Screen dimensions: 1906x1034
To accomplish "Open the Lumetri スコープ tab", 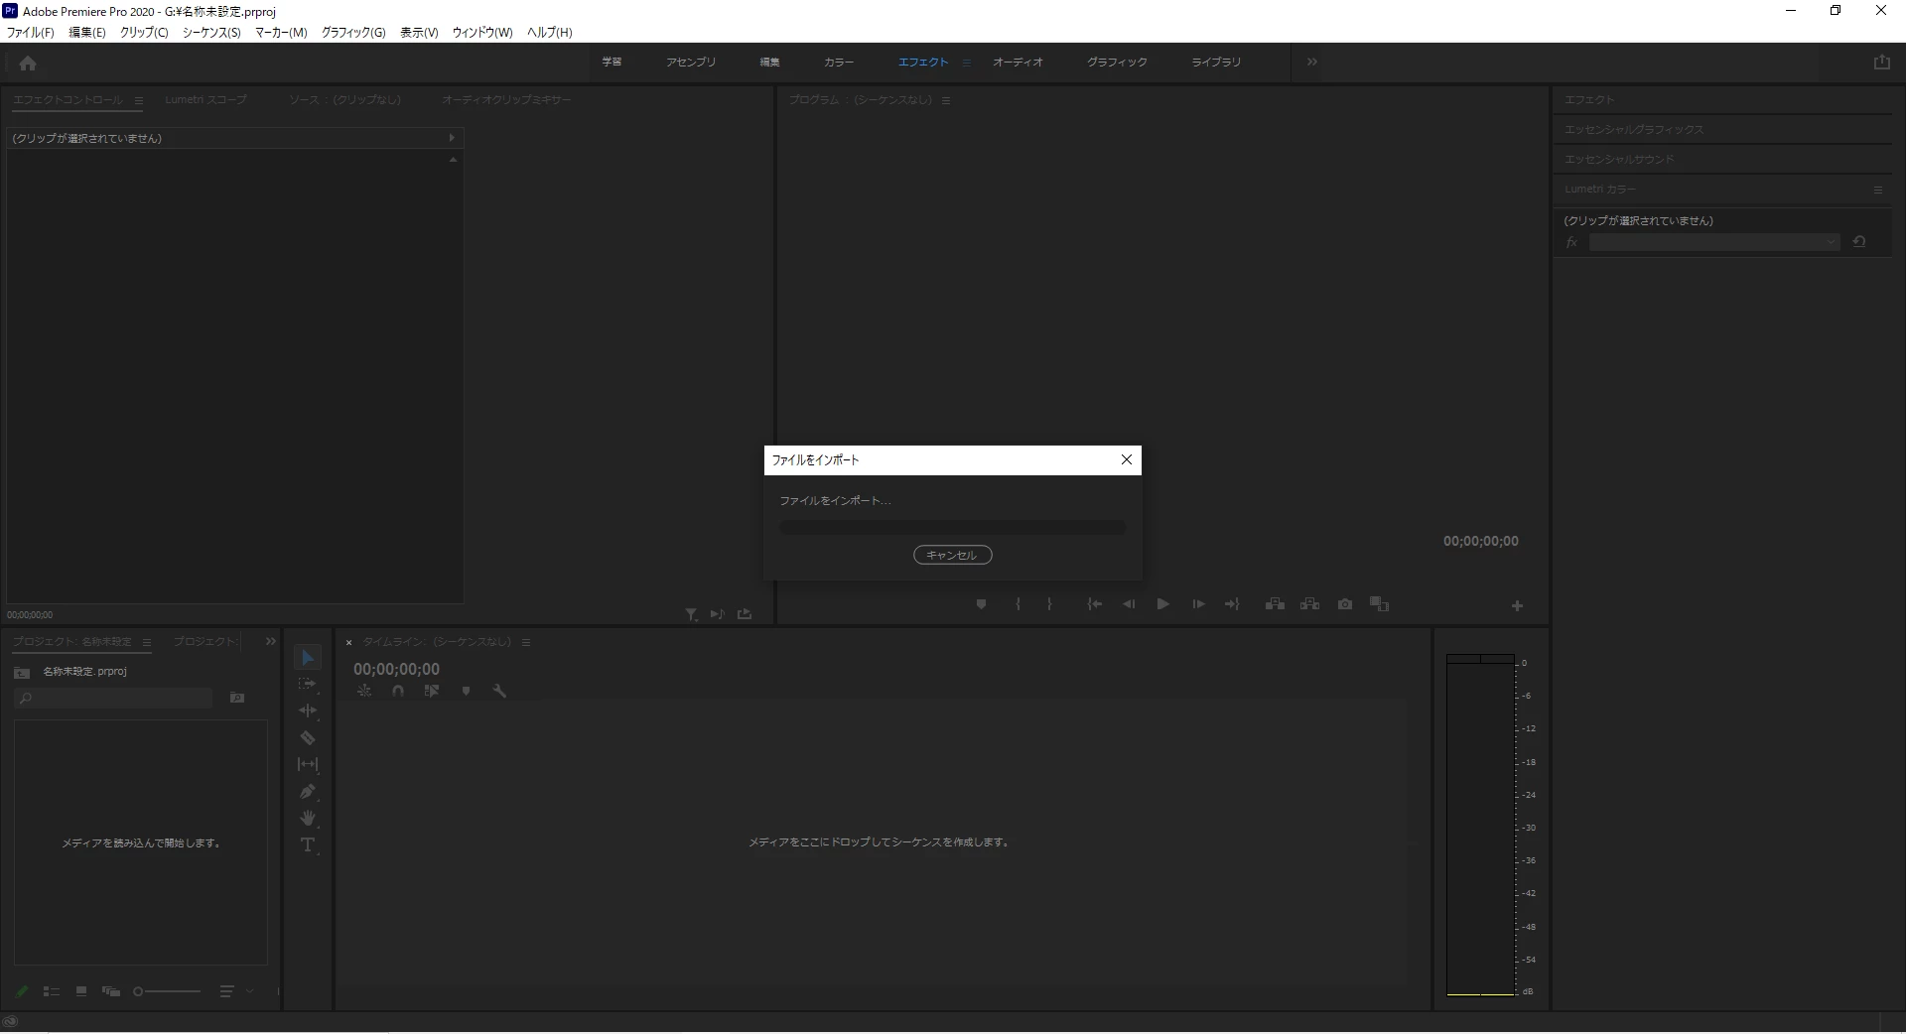I will pyautogui.click(x=205, y=100).
